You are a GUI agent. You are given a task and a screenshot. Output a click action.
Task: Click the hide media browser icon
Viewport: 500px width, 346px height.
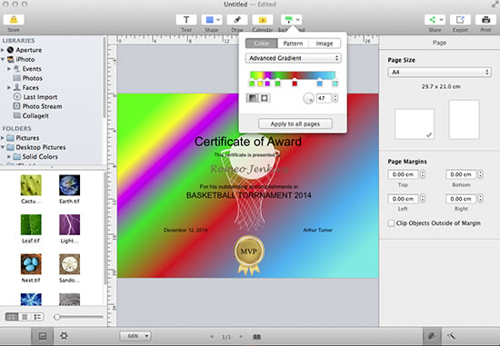43,336
